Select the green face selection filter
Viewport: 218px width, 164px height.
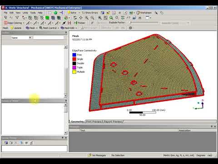click(x=47, y=18)
